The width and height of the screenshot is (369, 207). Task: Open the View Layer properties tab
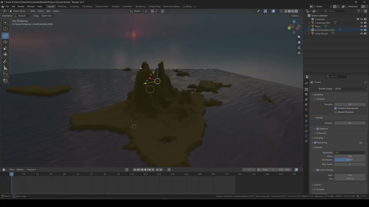(306, 99)
